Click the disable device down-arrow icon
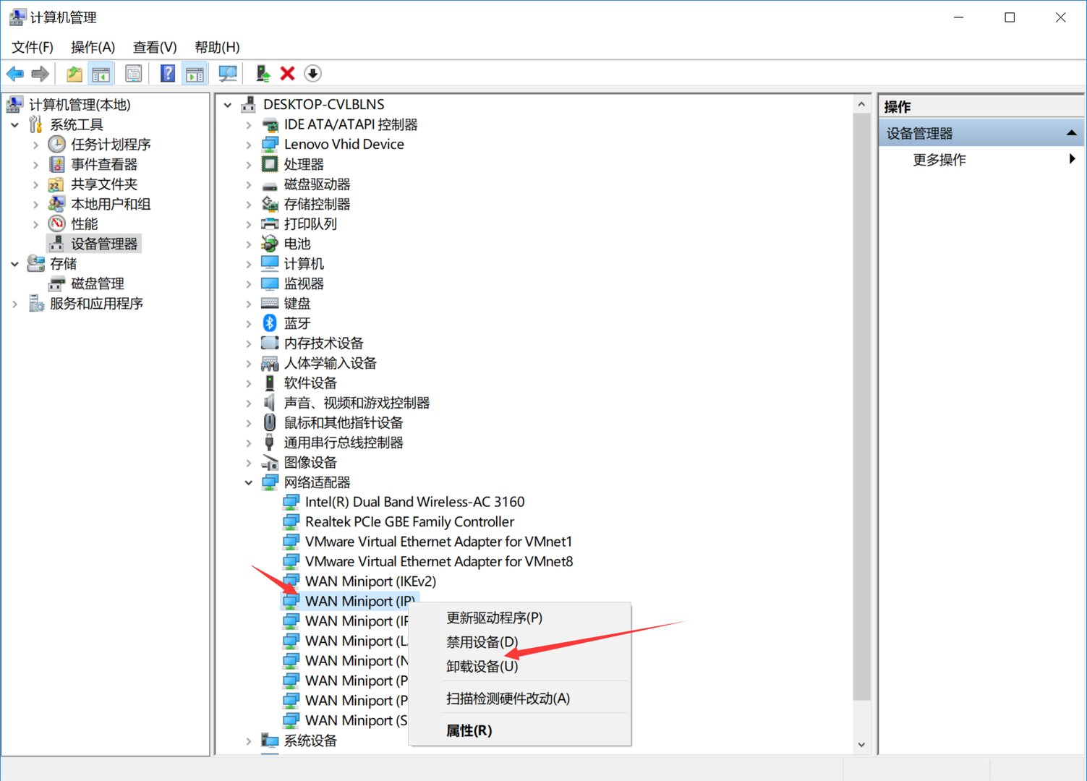The height and width of the screenshot is (781, 1087). coord(312,74)
